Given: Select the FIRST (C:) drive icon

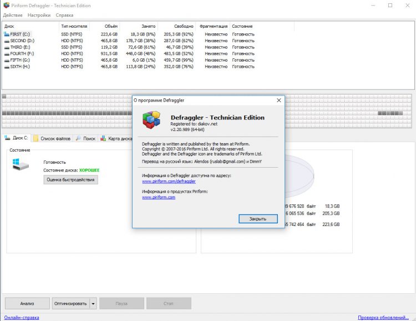Looking at the screenshot, I should (x=7, y=34).
